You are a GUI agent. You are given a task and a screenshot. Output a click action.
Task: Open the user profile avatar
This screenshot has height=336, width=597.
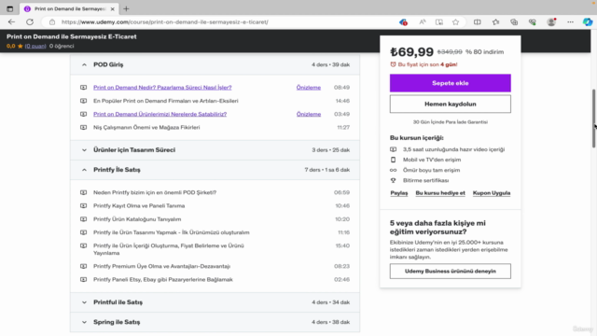point(551,22)
